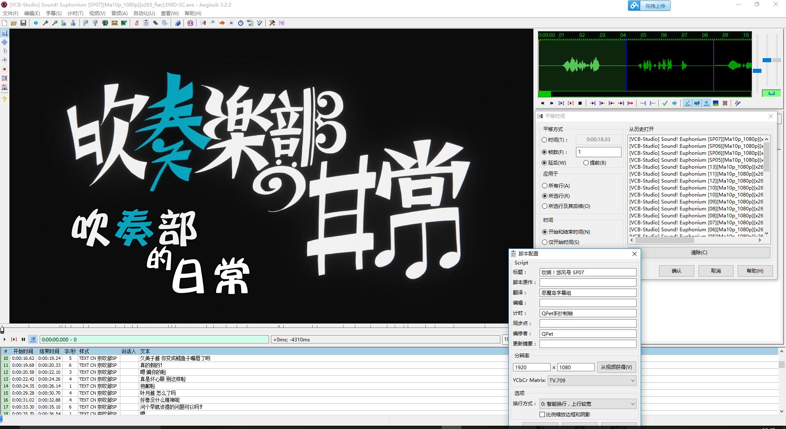Apply to 所选行及其后续(O)

tap(544, 206)
